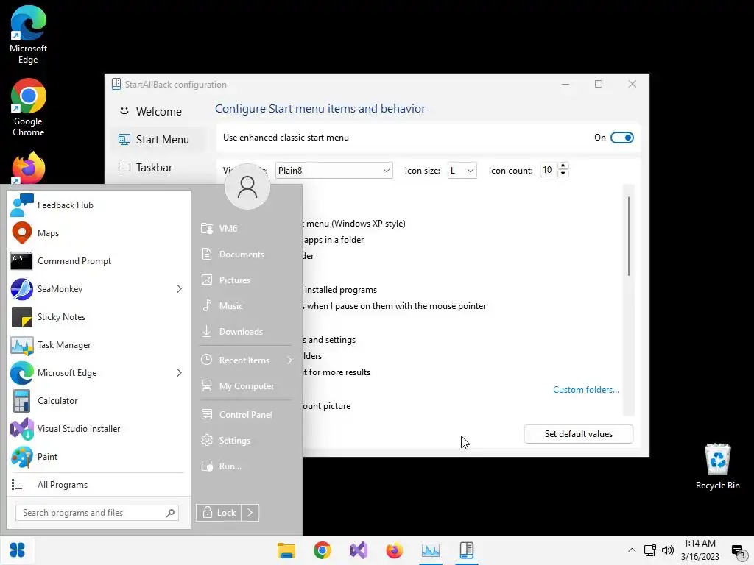Open the Icon size dropdown
The image size is (754, 565).
tap(462, 171)
